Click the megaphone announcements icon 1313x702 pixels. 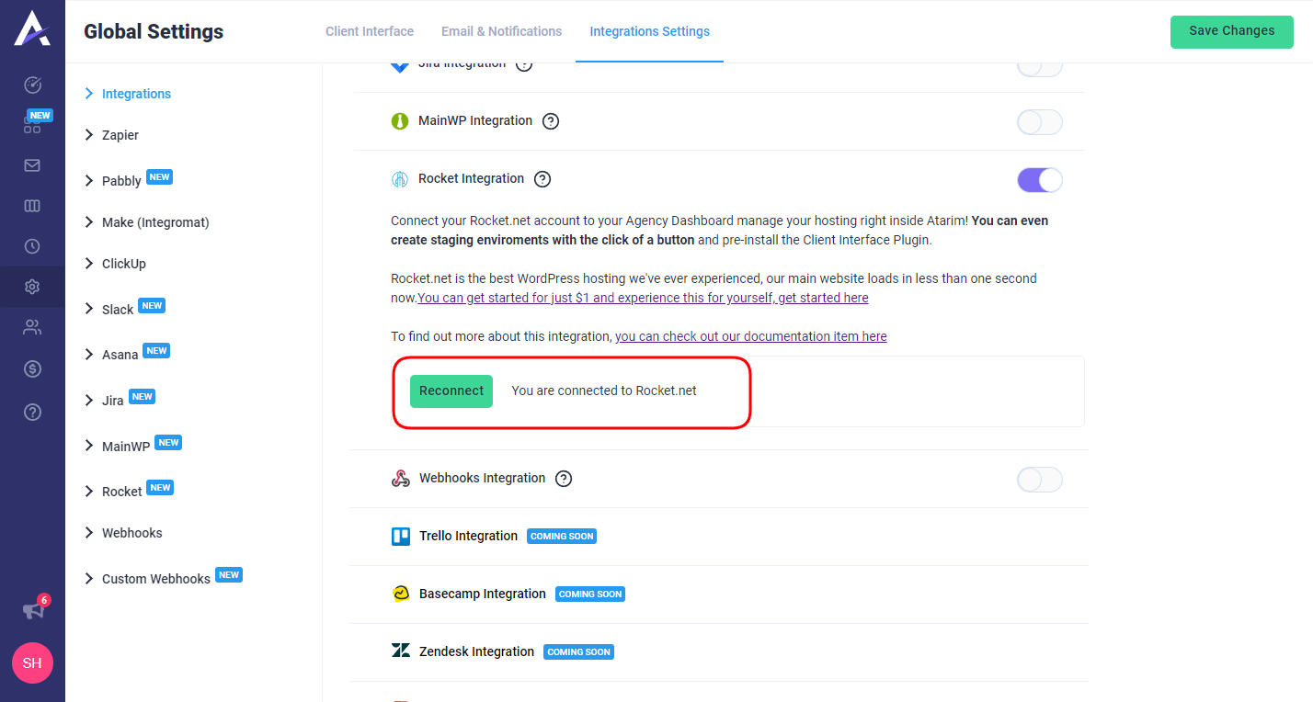(x=33, y=610)
